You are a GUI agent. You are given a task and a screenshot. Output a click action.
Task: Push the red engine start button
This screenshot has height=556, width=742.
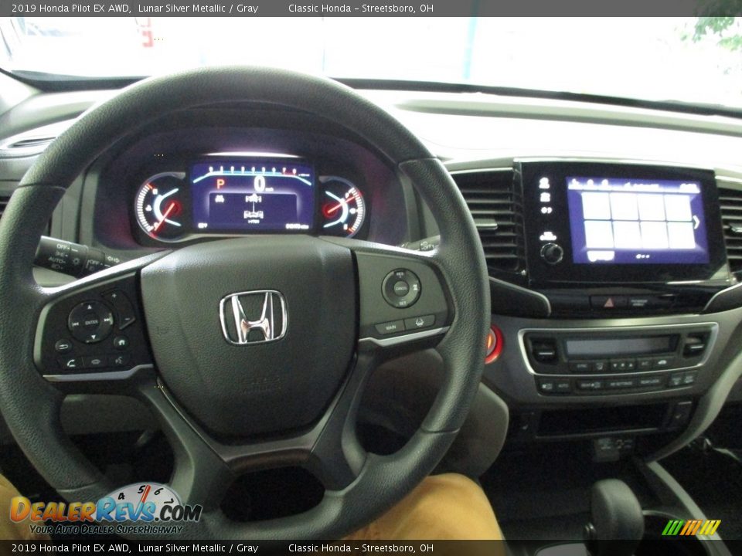click(494, 344)
